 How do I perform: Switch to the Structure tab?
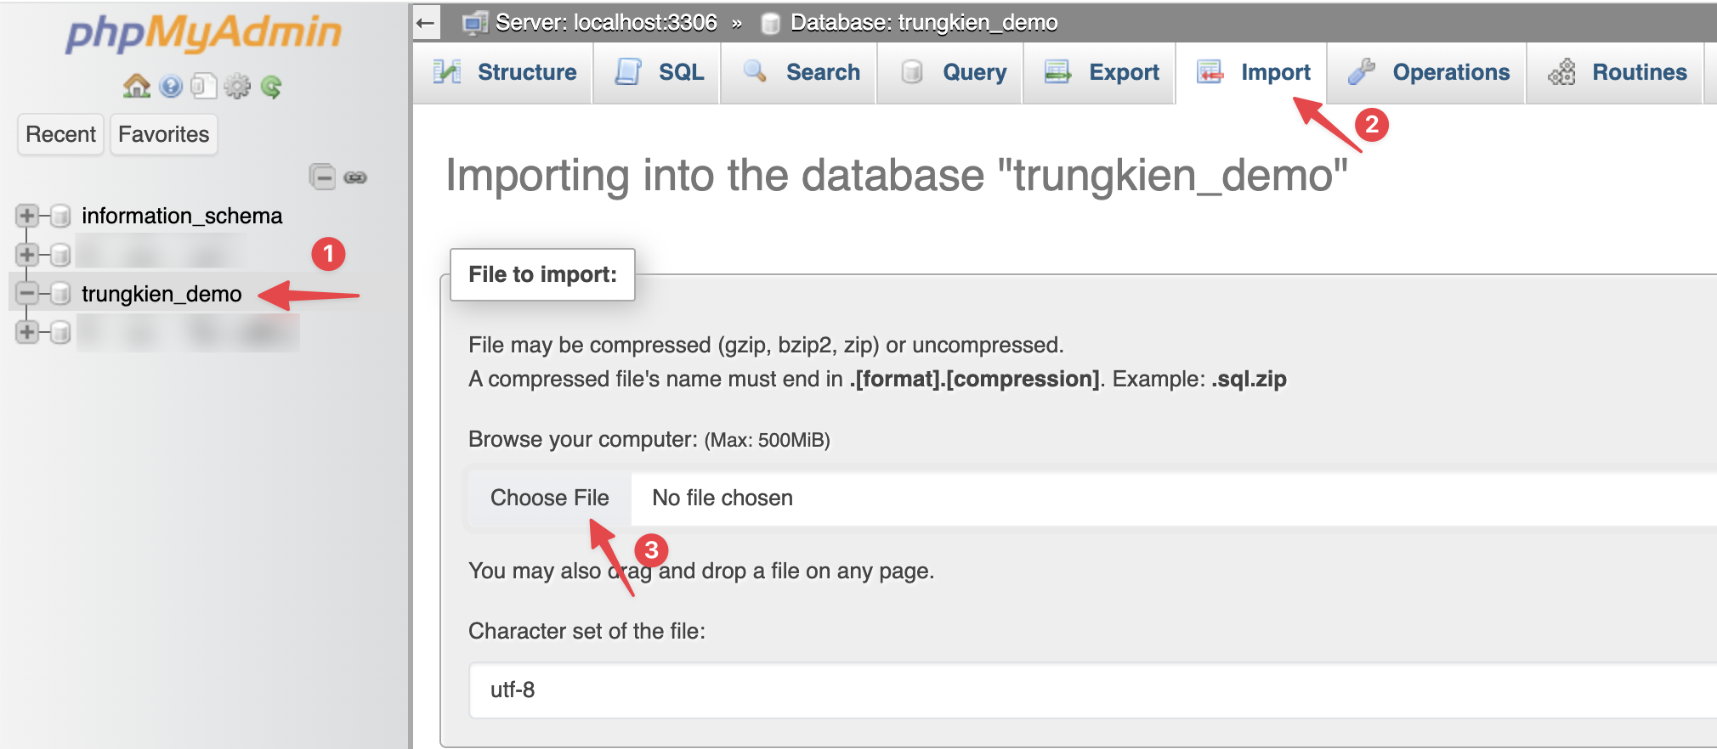[503, 73]
